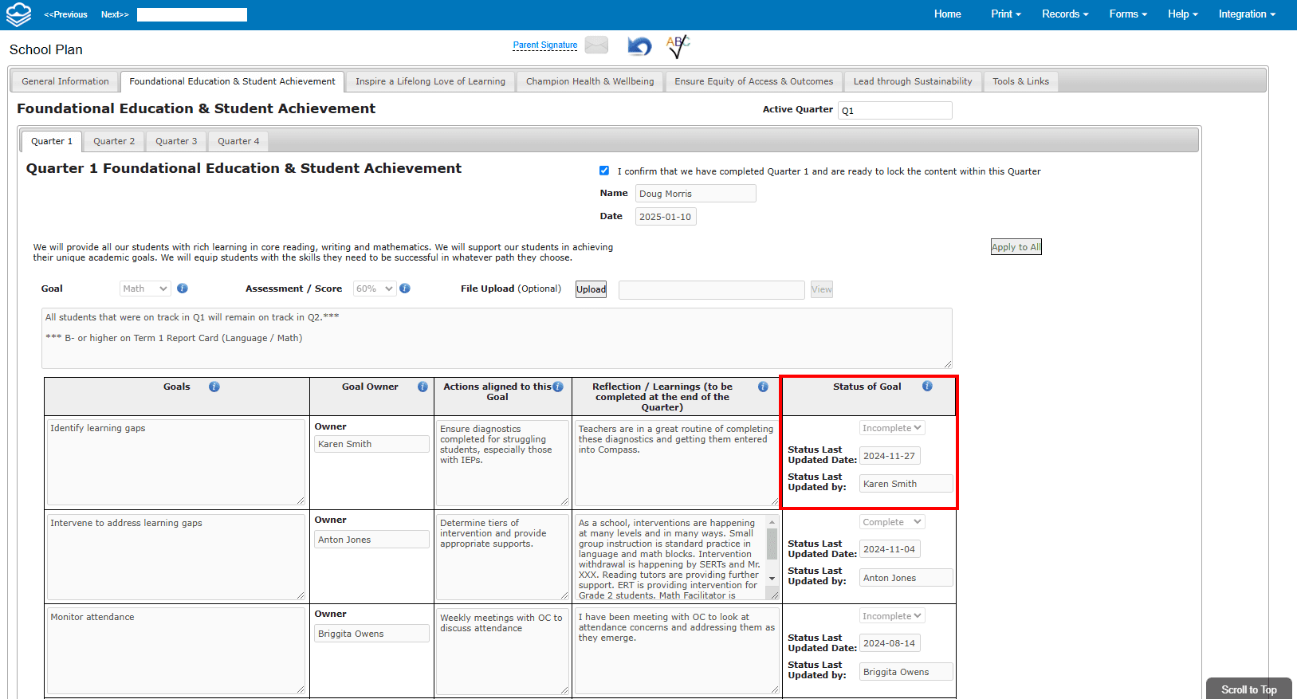Open the Records menu
The height and width of the screenshot is (699, 1297).
tap(1065, 14)
